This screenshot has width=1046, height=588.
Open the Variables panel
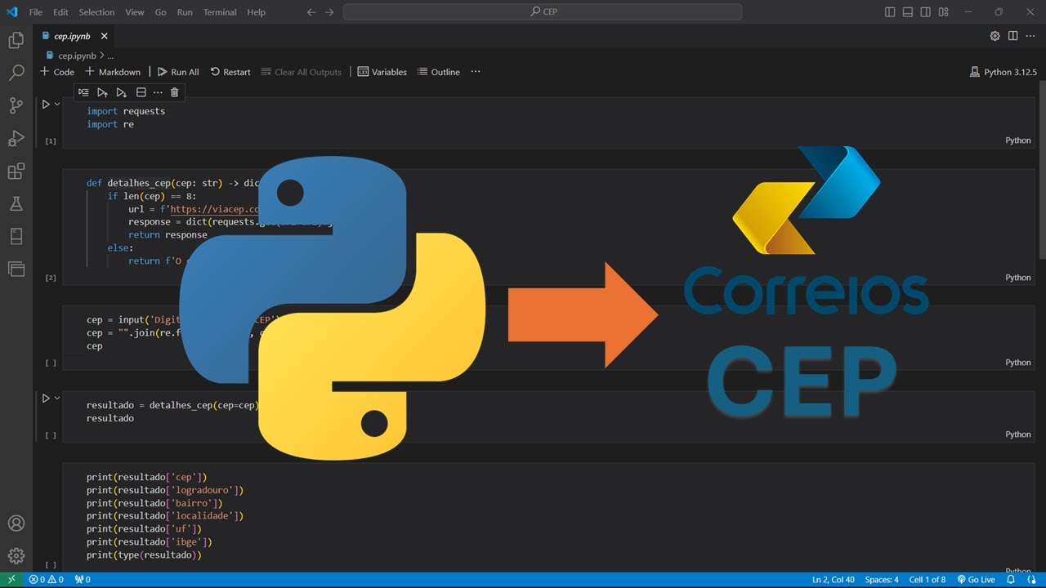click(x=382, y=72)
